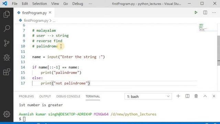Open the Extensions view
The image size is (220, 124).
(7, 72)
